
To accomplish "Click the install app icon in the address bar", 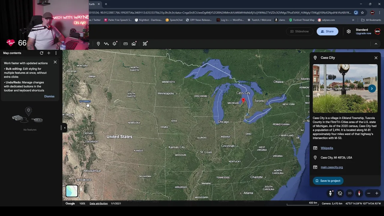I will click(x=356, y=13).
